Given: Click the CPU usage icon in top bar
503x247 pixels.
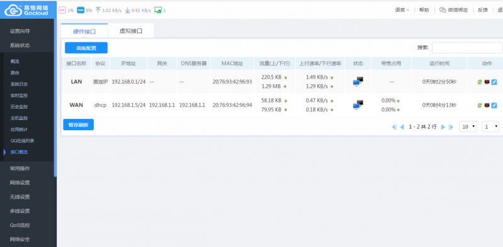Looking at the screenshot, I should [x=62, y=10].
